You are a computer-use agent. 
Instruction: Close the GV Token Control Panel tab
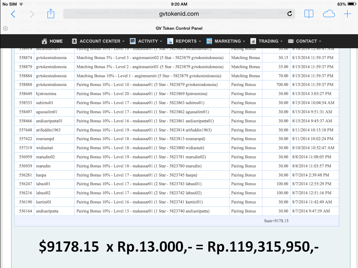(6, 28)
